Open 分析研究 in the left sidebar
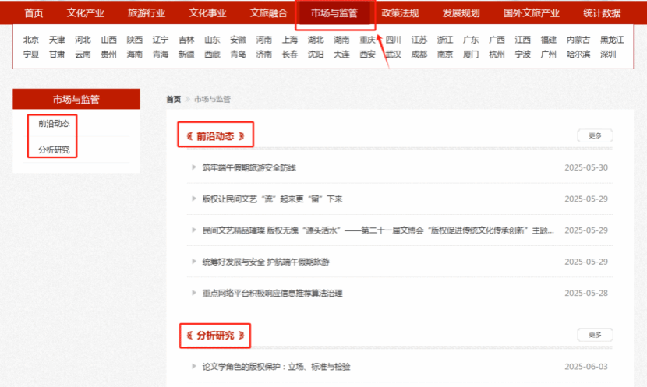The width and height of the screenshot is (647, 387). pos(54,149)
